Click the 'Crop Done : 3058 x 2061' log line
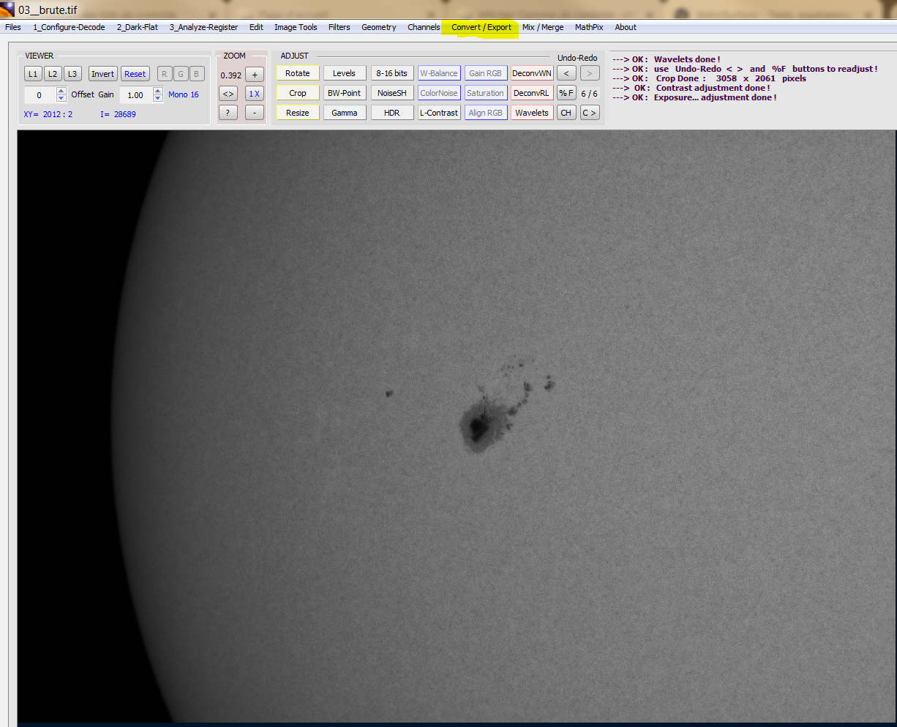This screenshot has width=897, height=727. (709, 78)
